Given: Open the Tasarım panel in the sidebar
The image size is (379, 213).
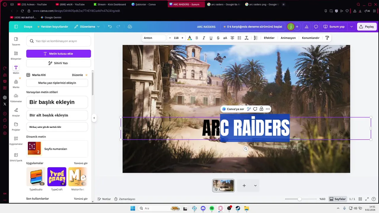Looking at the screenshot, I should tap(16, 41).
